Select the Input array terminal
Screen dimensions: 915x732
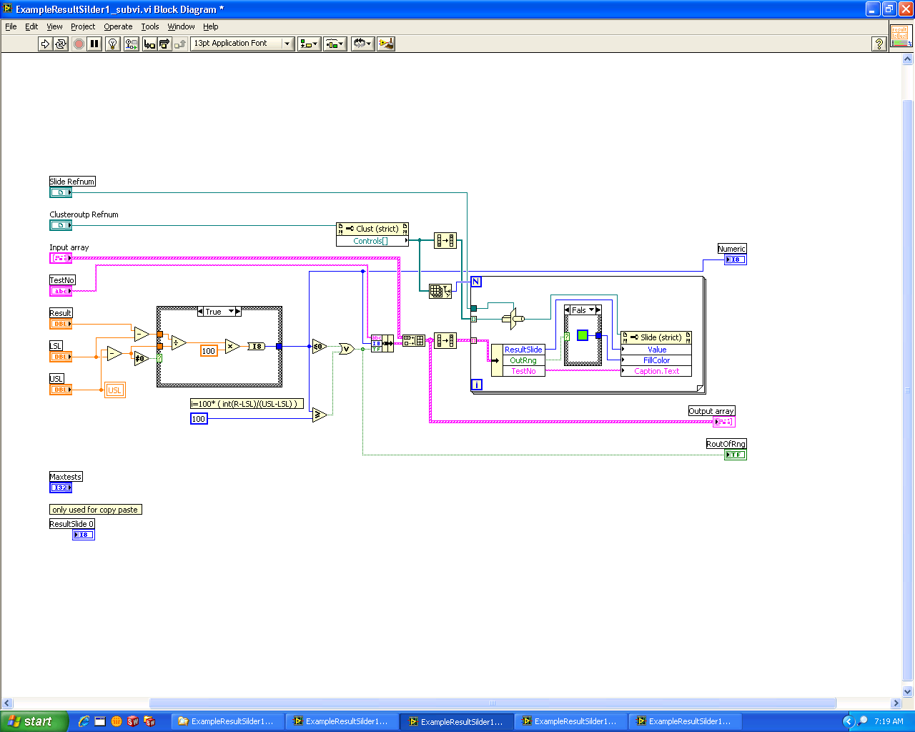tap(61, 258)
